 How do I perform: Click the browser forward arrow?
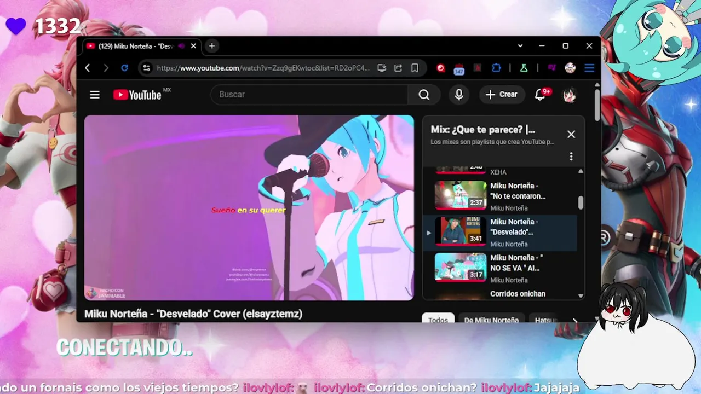click(x=106, y=68)
